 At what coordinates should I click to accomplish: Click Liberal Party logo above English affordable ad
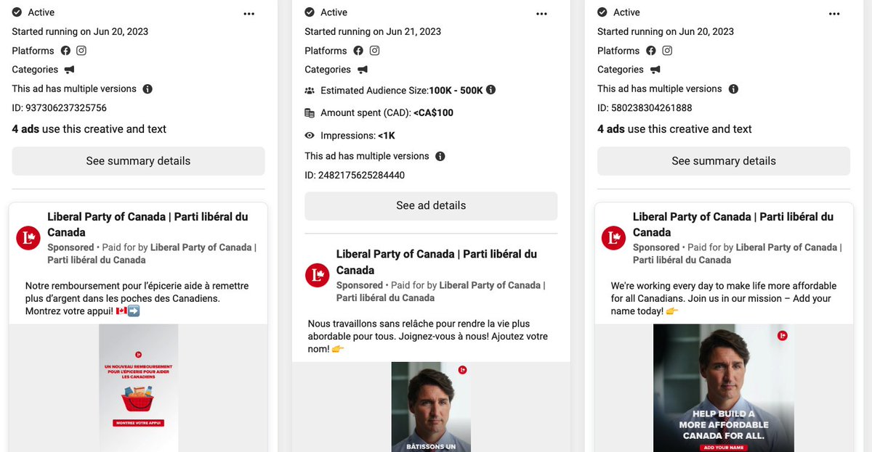pyautogui.click(x=615, y=237)
